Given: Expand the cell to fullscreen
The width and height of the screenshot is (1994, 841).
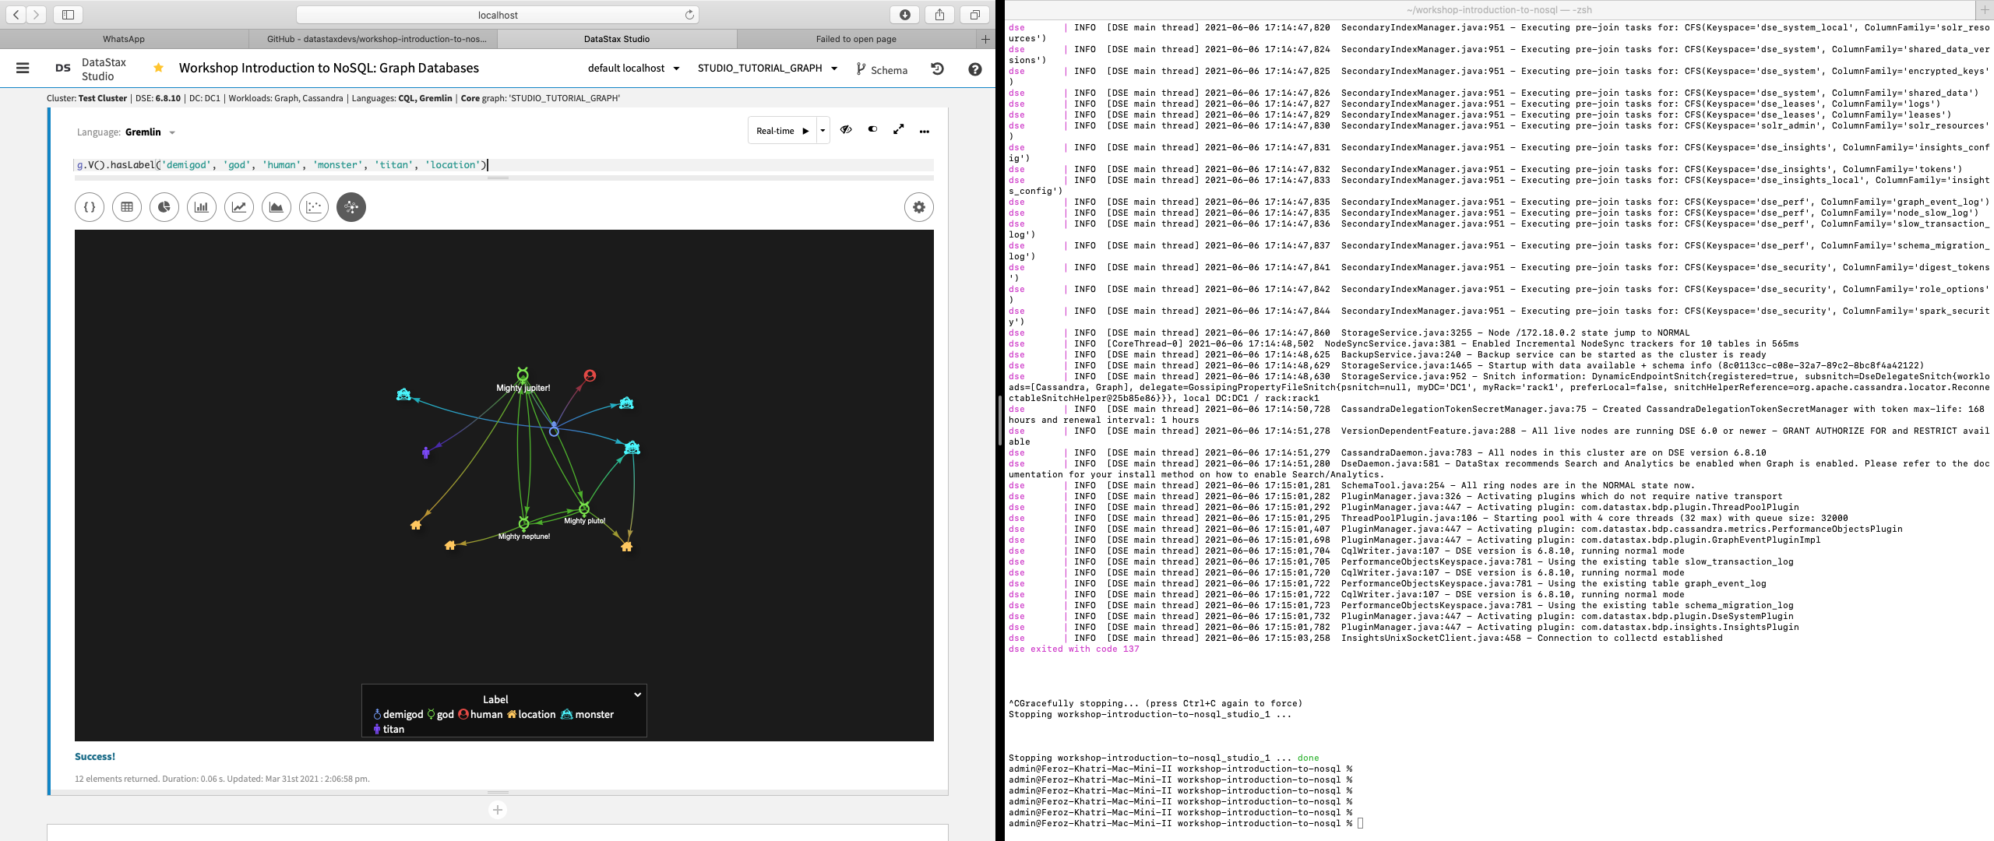Looking at the screenshot, I should pyautogui.click(x=899, y=129).
